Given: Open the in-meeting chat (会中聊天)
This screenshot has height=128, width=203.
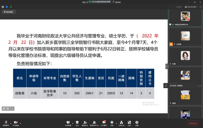Looking at the screenshot, I should [x=104, y=123].
